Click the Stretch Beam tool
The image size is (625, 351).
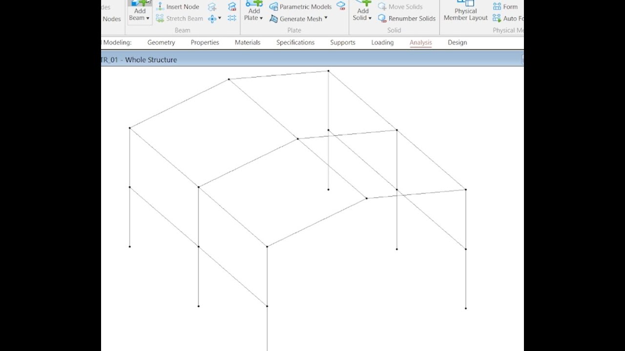pos(179,19)
